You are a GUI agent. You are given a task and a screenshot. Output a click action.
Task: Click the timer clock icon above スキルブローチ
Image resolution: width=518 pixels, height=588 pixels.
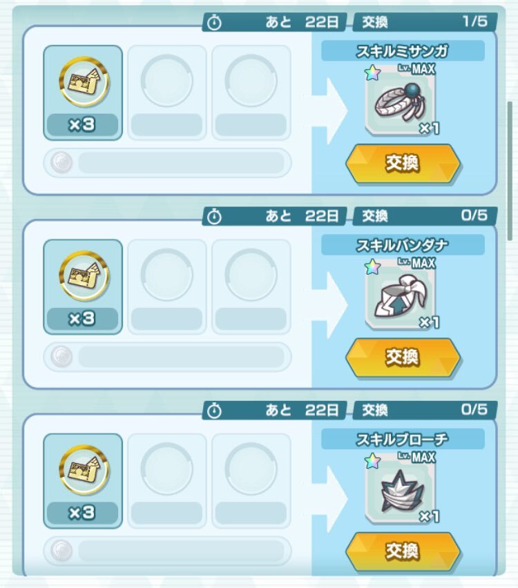(214, 411)
